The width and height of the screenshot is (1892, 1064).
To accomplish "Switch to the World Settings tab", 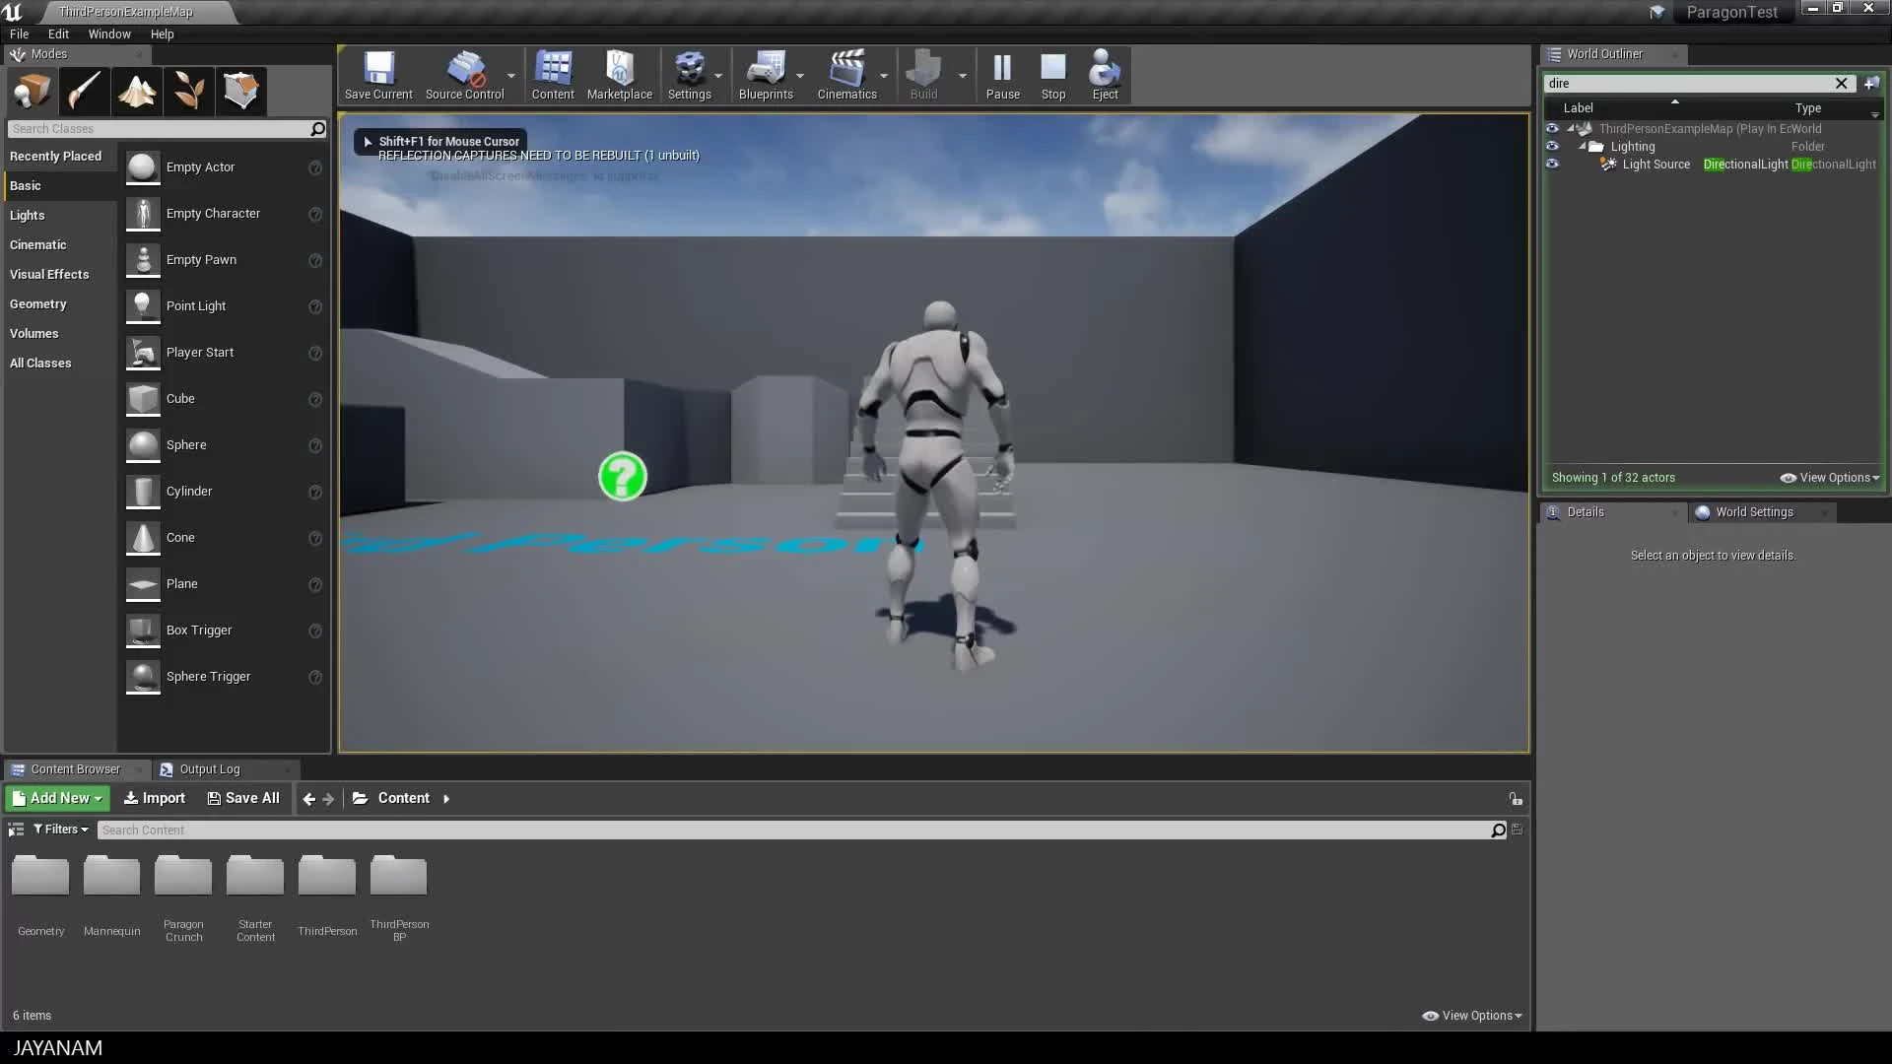I will click(x=1753, y=511).
